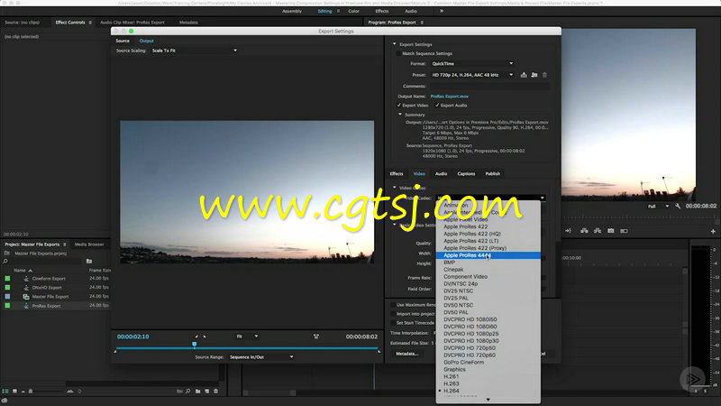Select Apple ProRes 4444 codec
This screenshot has height=406, width=721.
(x=488, y=255)
